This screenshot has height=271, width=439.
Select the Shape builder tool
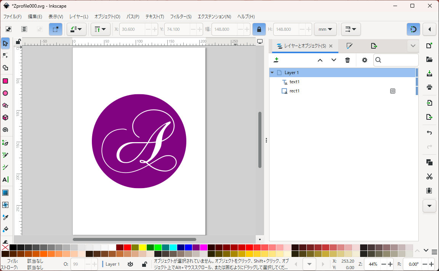(5, 68)
